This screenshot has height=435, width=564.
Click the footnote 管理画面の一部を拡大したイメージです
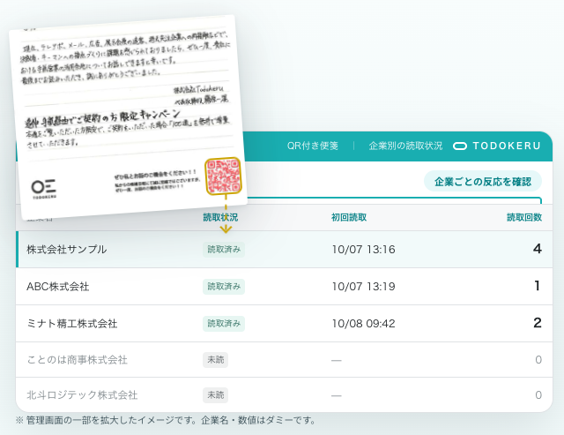tap(111, 420)
